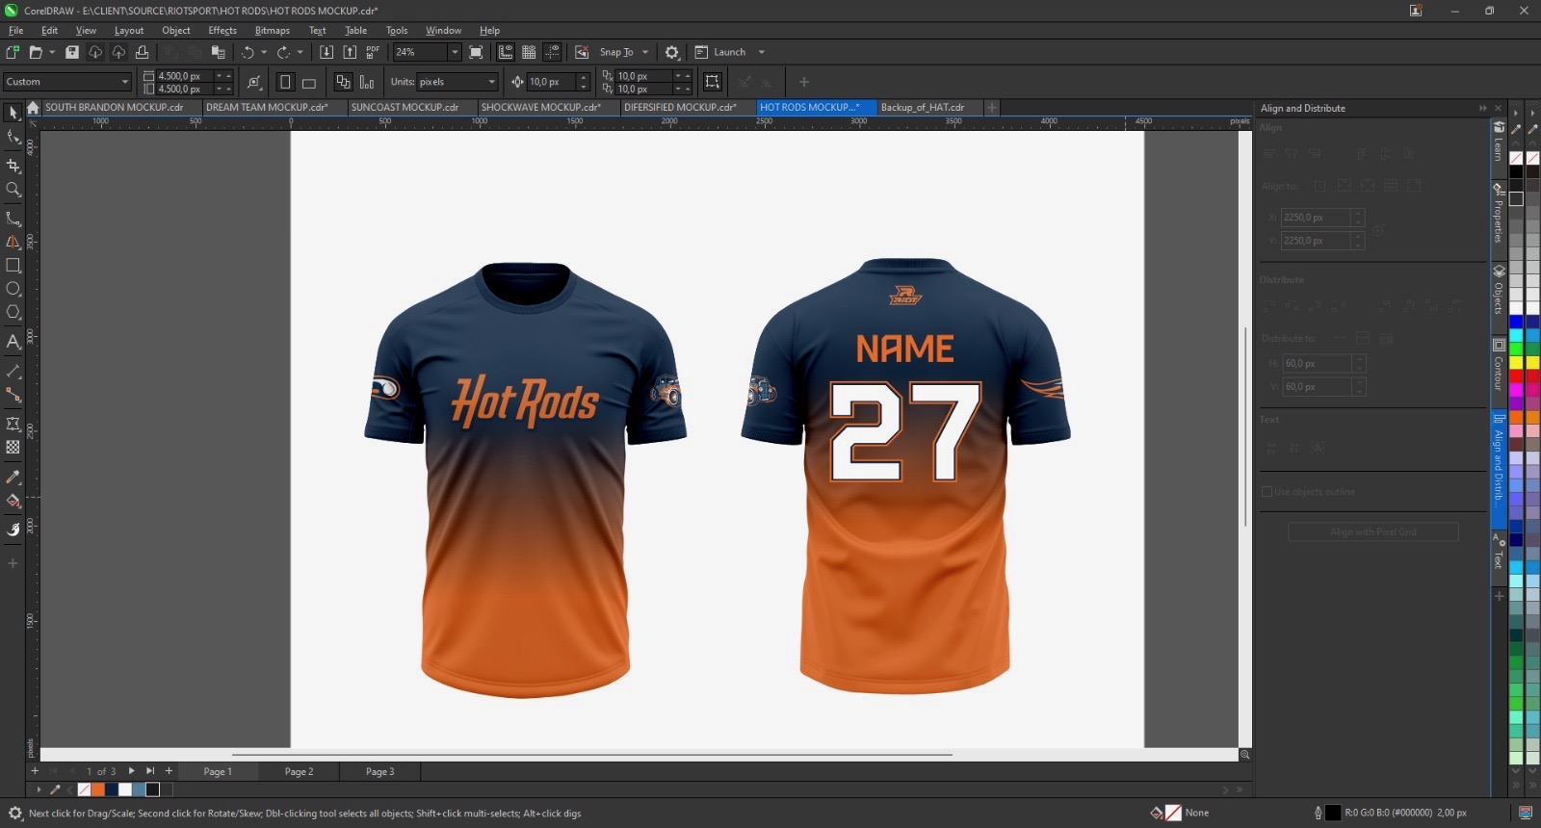Pick the orange swatch in document palette
Viewport: 1541px width, 828px height.
(x=97, y=789)
